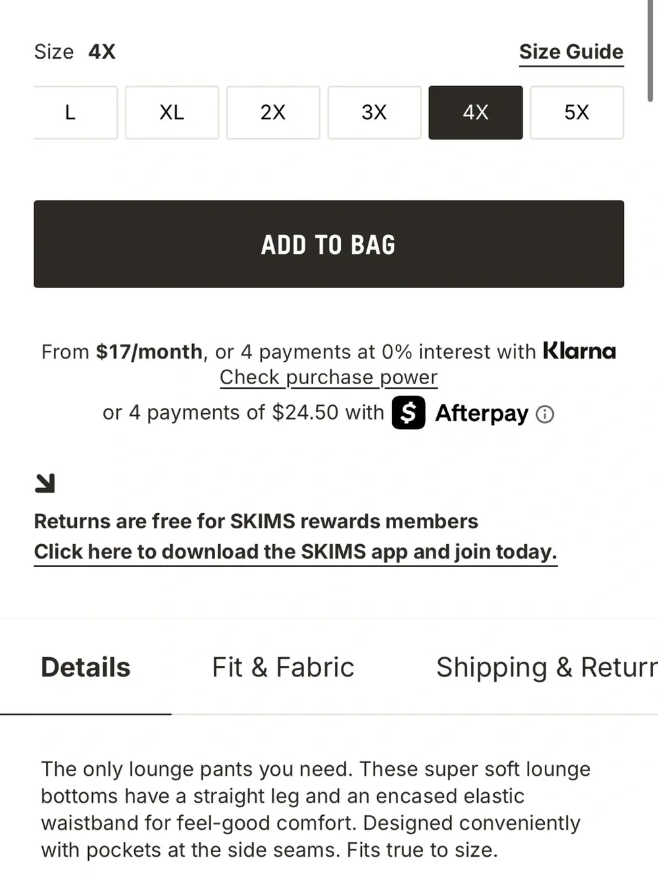658x877 pixels.
Task: Select size XL
Action: (172, 113)
